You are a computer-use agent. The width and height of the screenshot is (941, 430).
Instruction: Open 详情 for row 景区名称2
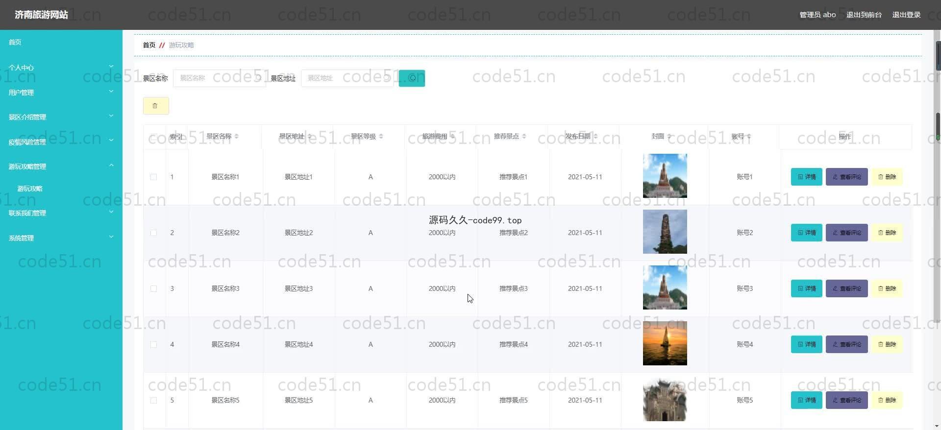(x=806, y=233)
